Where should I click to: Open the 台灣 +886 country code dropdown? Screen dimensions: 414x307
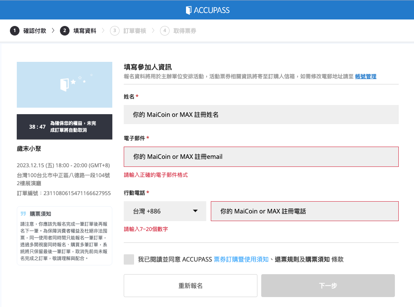click(165, 211)
